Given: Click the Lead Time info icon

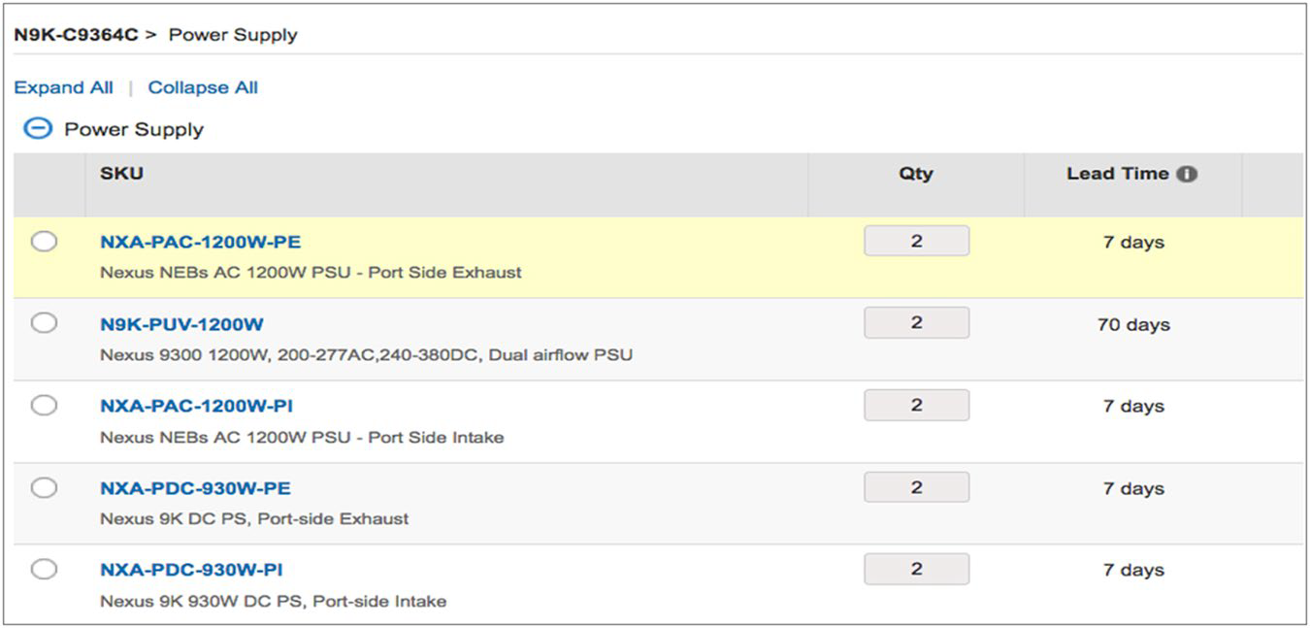Looking at the screenshot, I should pos(1187,175).
